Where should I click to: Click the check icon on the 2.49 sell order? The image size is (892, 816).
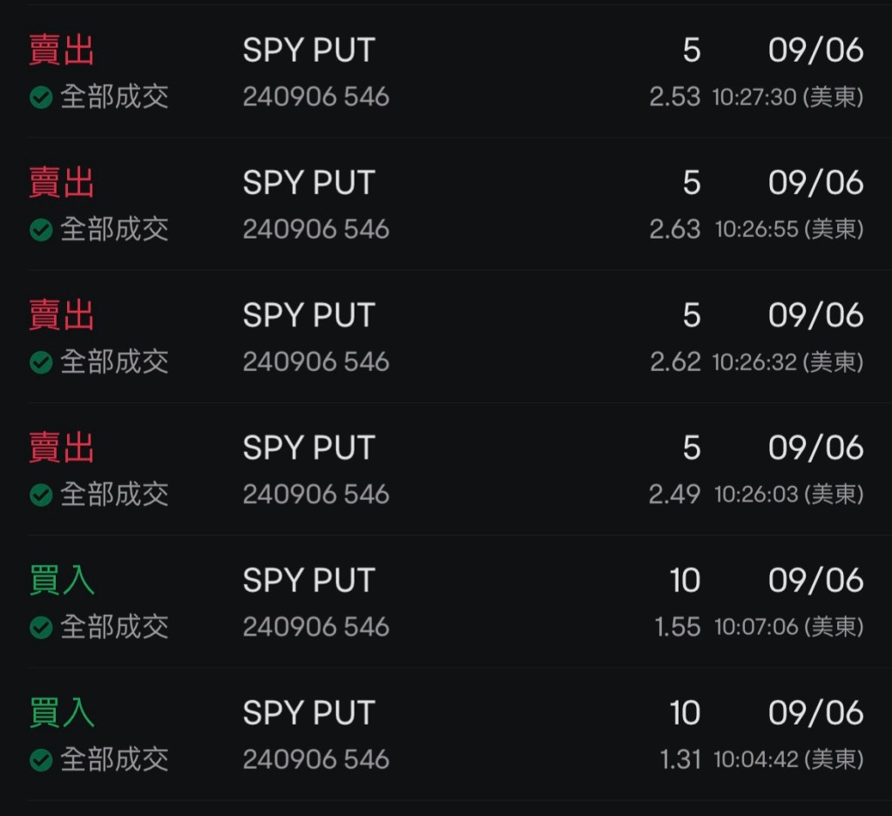[41, 495]
